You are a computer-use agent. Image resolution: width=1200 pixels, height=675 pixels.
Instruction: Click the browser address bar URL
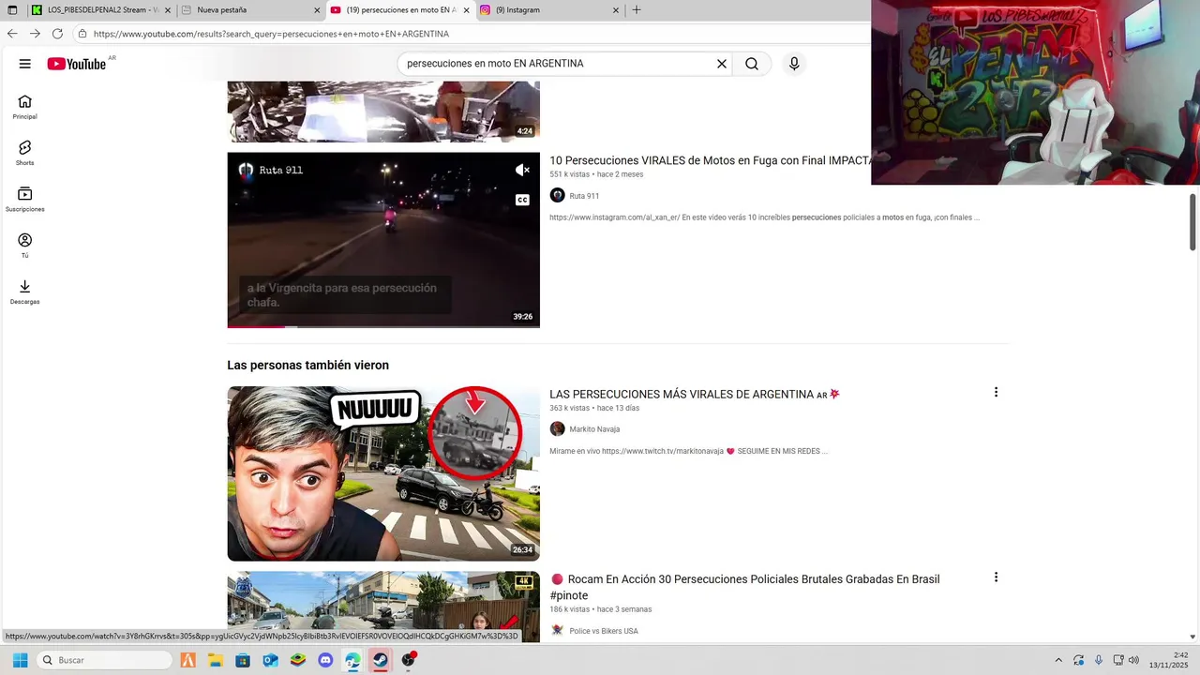tap(271, 34)
